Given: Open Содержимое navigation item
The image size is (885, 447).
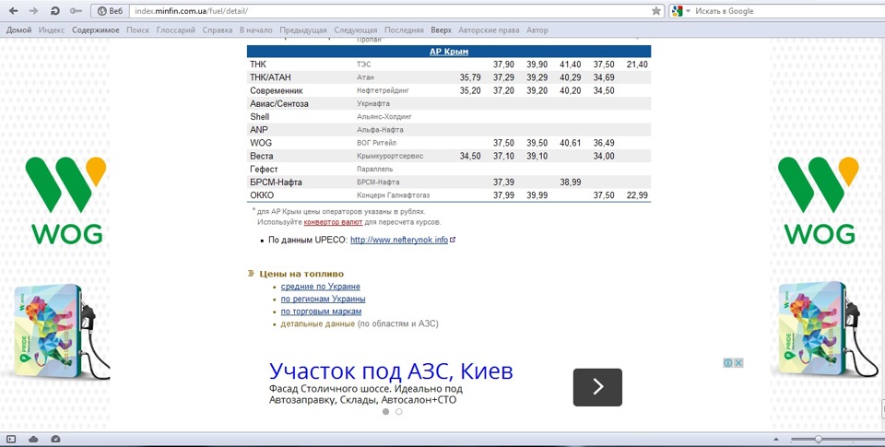Looking at the screenshot, I should 95,30.
